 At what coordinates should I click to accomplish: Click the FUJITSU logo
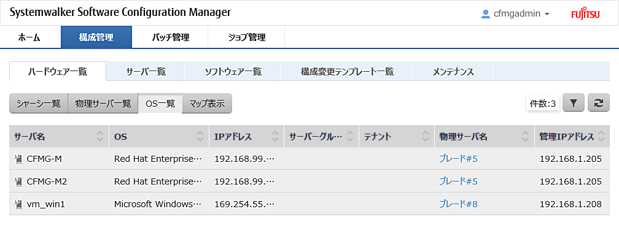(x=585, y=13)
